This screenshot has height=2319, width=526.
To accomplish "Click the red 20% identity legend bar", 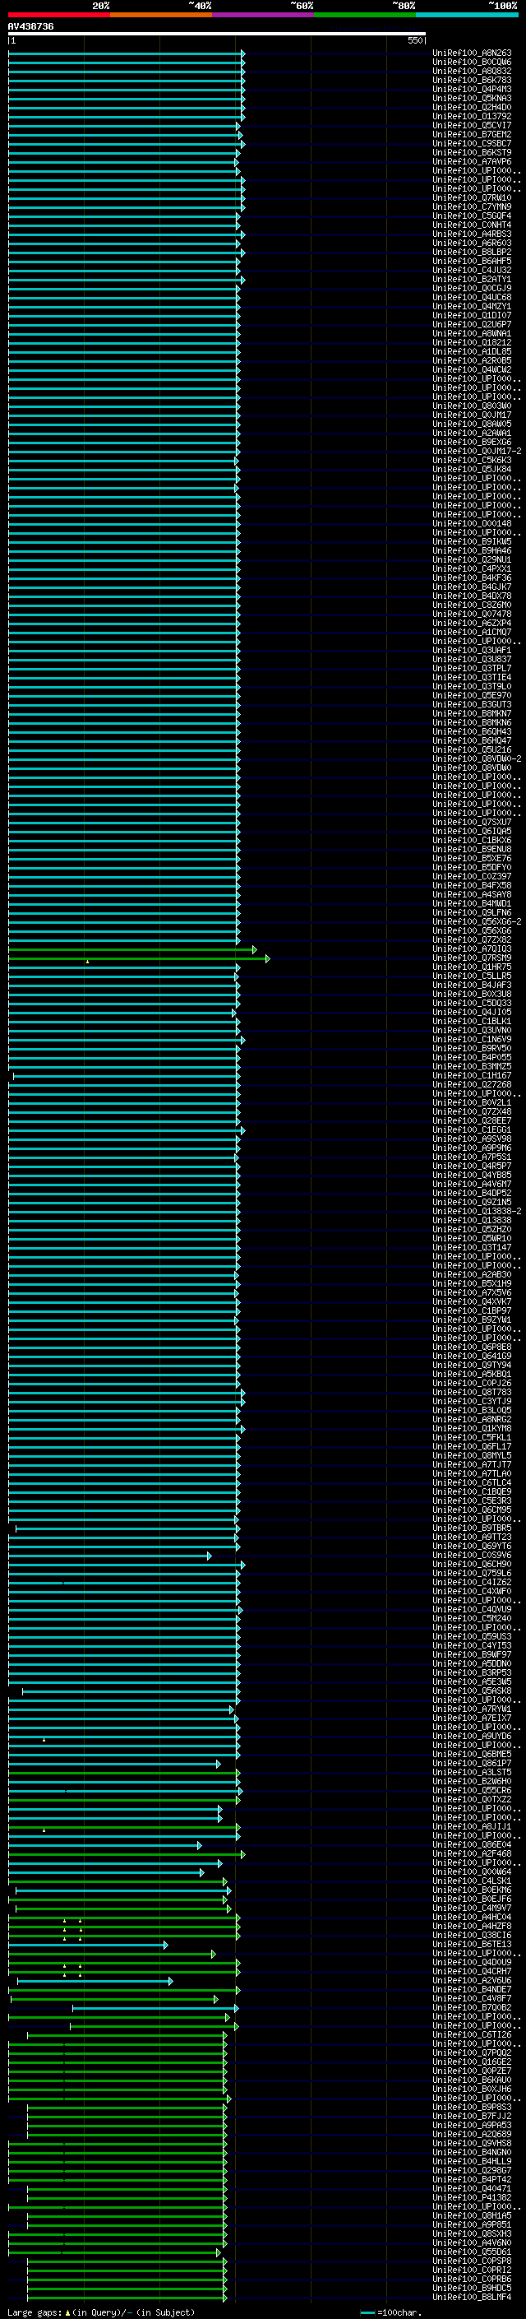I will tap(58, 16).
